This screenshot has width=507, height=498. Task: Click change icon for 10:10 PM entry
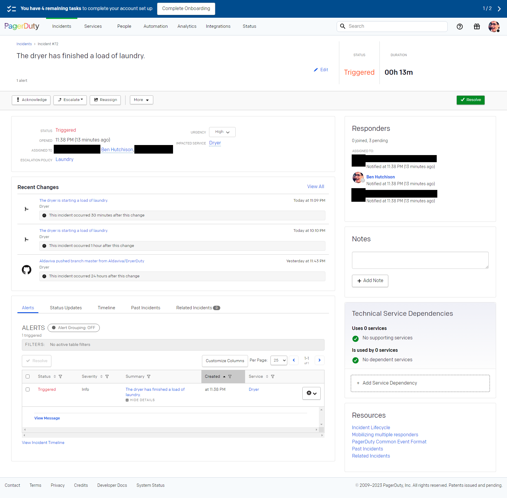click(x=27, y=239)
